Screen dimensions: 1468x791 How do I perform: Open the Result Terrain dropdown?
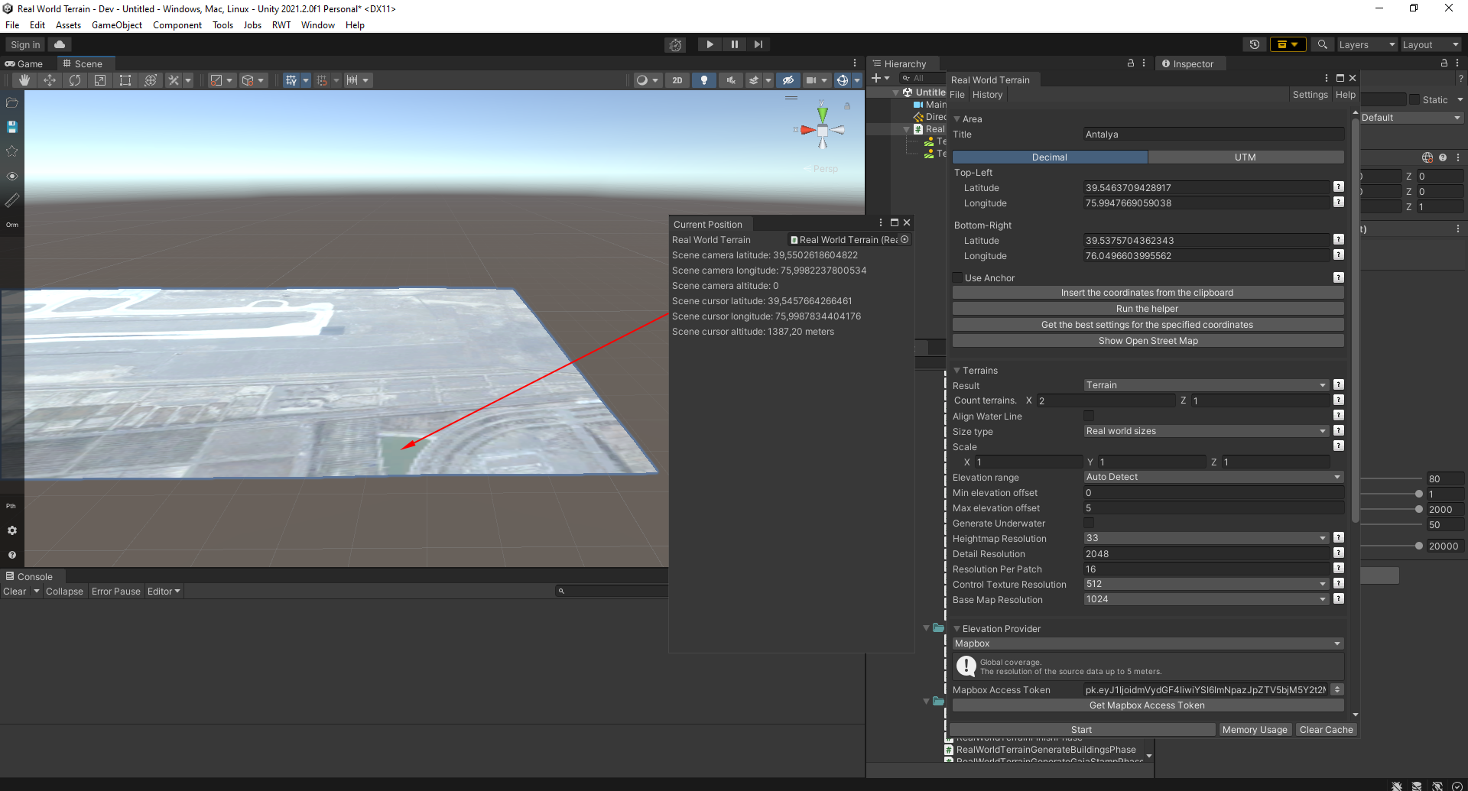click(1206, 385)
